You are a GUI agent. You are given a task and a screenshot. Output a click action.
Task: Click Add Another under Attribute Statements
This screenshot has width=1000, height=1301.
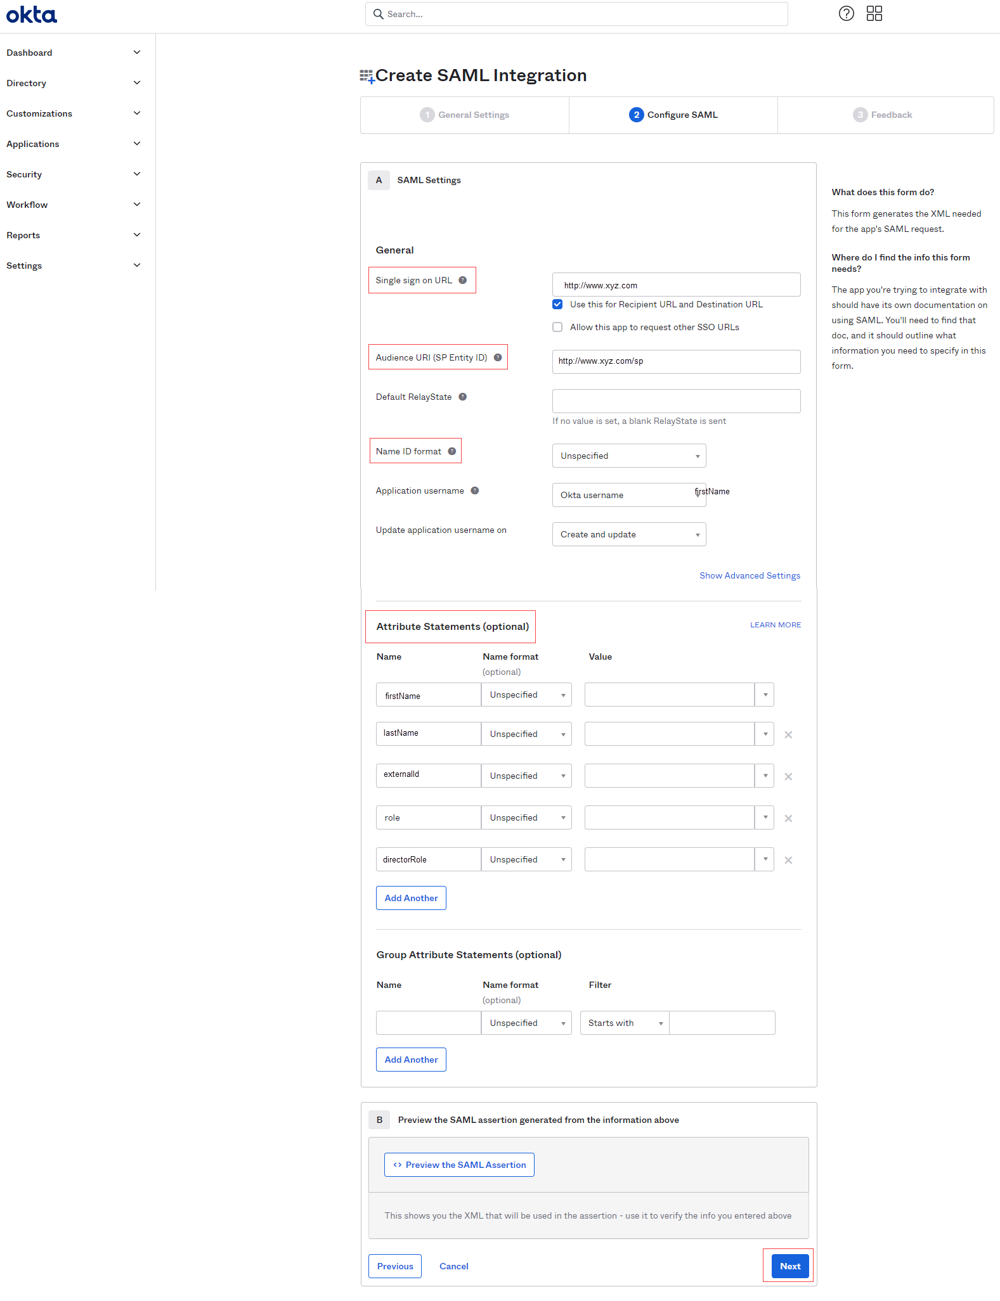[411, 898]
